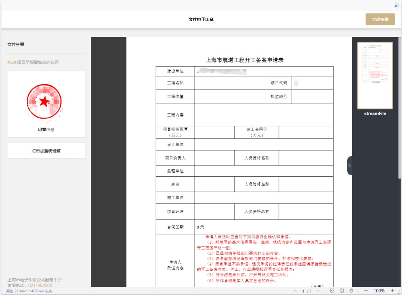
Task: Click the 100% zoom level display
Action: point(379,291)
